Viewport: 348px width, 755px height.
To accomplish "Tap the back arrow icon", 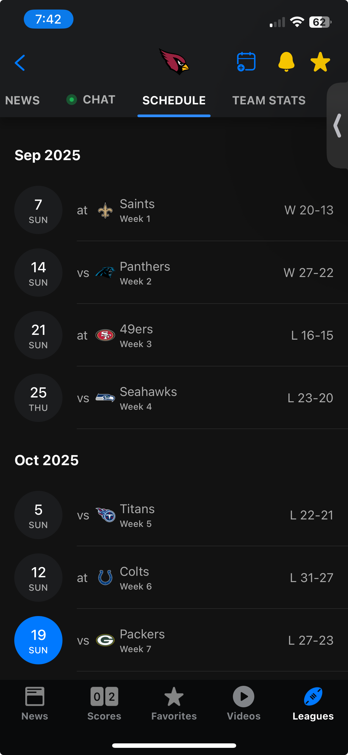I will click(20, 63).
